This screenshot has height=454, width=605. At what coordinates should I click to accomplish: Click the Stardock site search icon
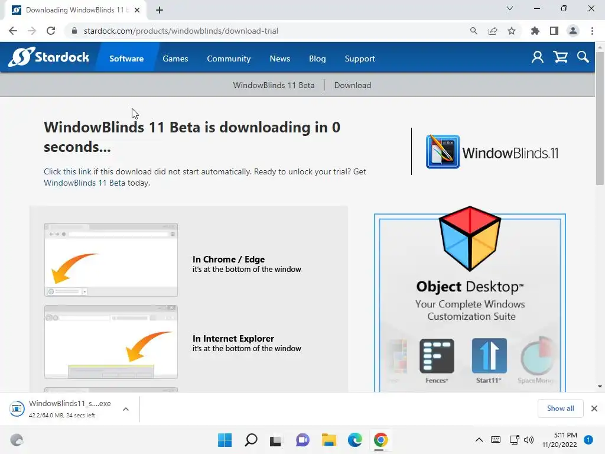[583, 57]
